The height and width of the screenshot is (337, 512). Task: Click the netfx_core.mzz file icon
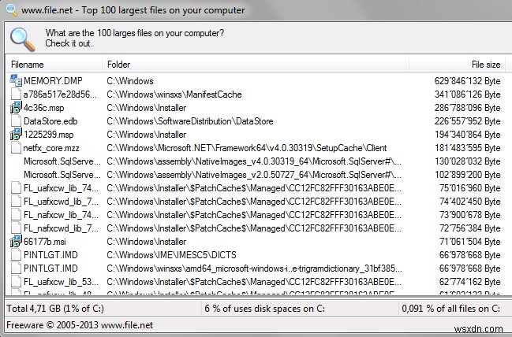[16, 148]
